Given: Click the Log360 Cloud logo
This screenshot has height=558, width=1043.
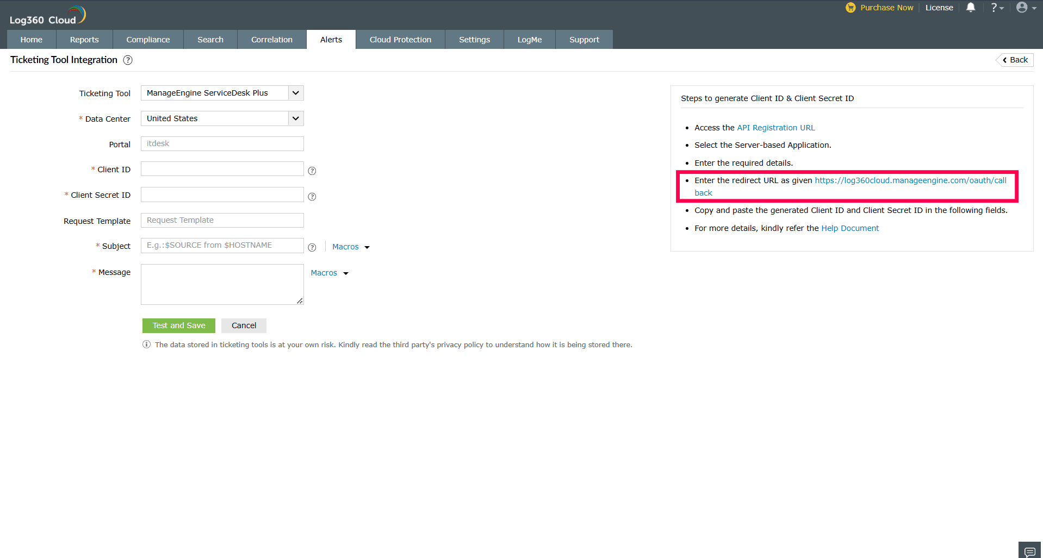Looking at the screenshot, I should click(48, 15).
